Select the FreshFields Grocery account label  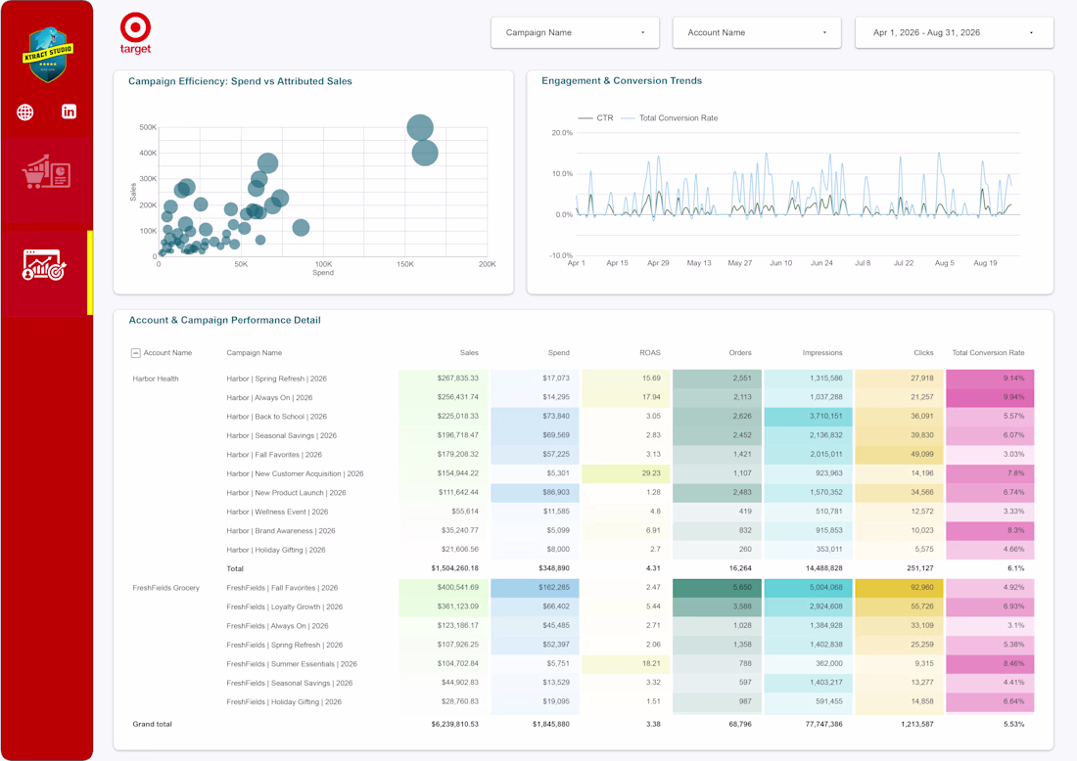(165, 588)
